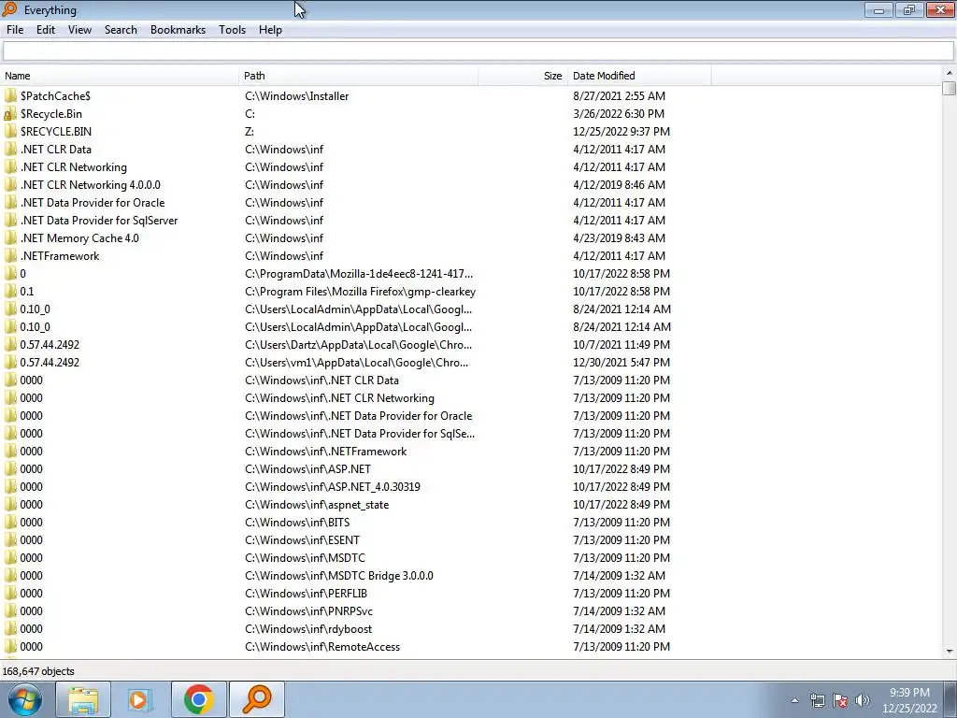Click the scrollbar up arrow
The image size is (957, 718).
(949, 73)
